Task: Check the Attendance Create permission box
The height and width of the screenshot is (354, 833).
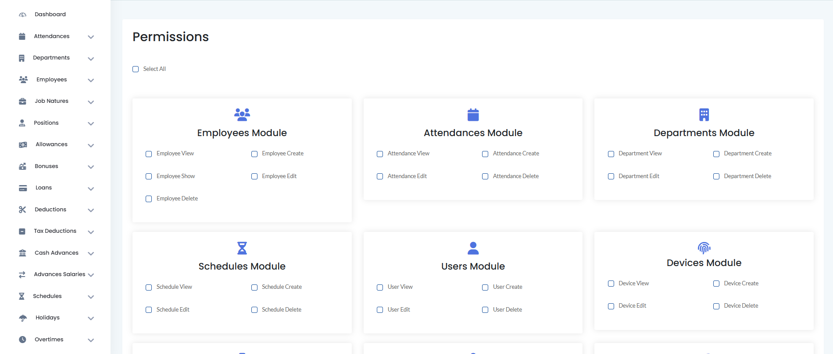Action: [485, 154]
